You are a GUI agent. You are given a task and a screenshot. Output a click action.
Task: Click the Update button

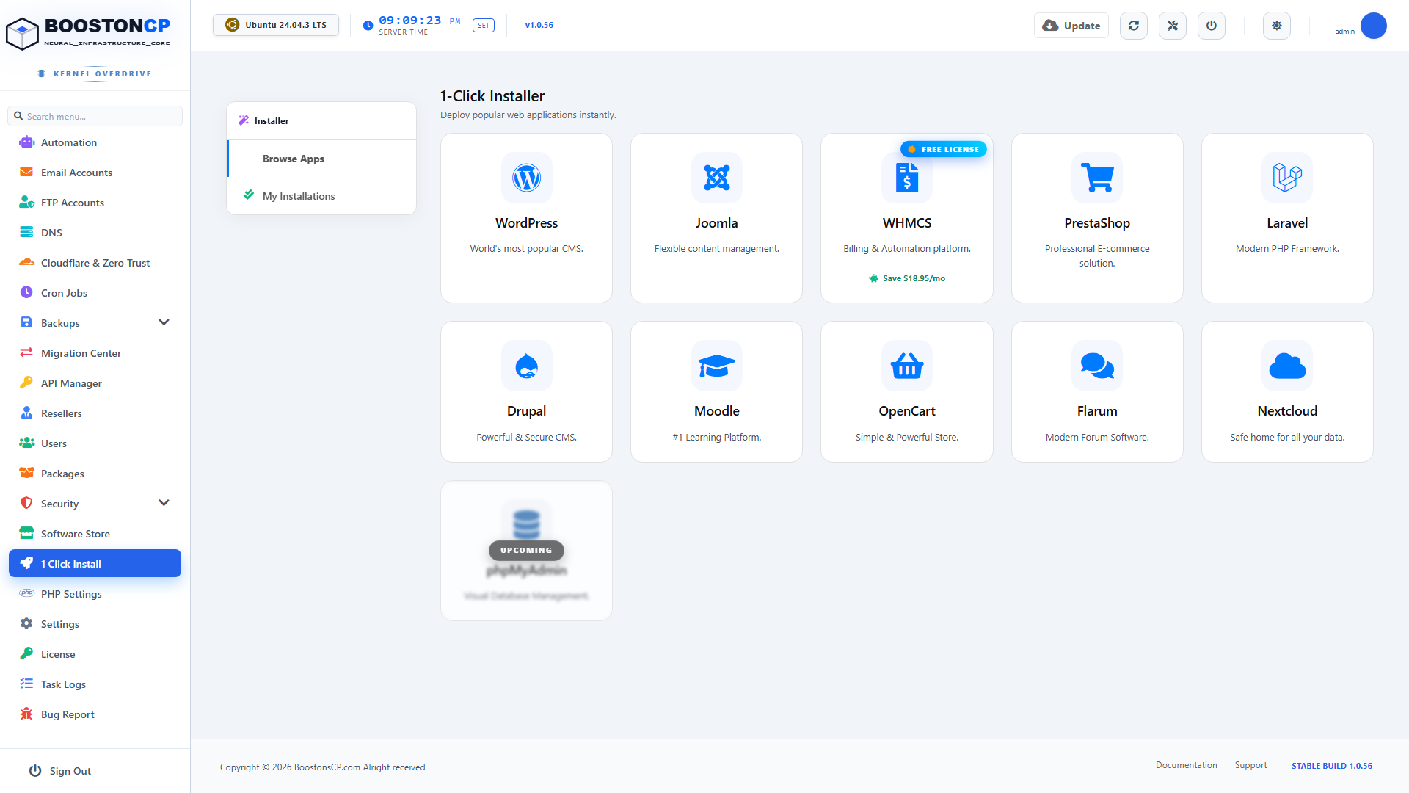(x=1071, y=26)
